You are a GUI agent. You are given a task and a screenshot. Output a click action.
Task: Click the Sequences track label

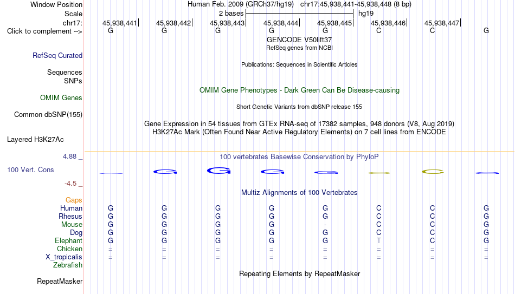pyautogui.click(x=65, y=72)
